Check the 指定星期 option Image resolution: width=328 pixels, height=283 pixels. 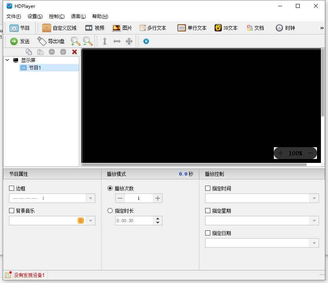pos(208,210)
